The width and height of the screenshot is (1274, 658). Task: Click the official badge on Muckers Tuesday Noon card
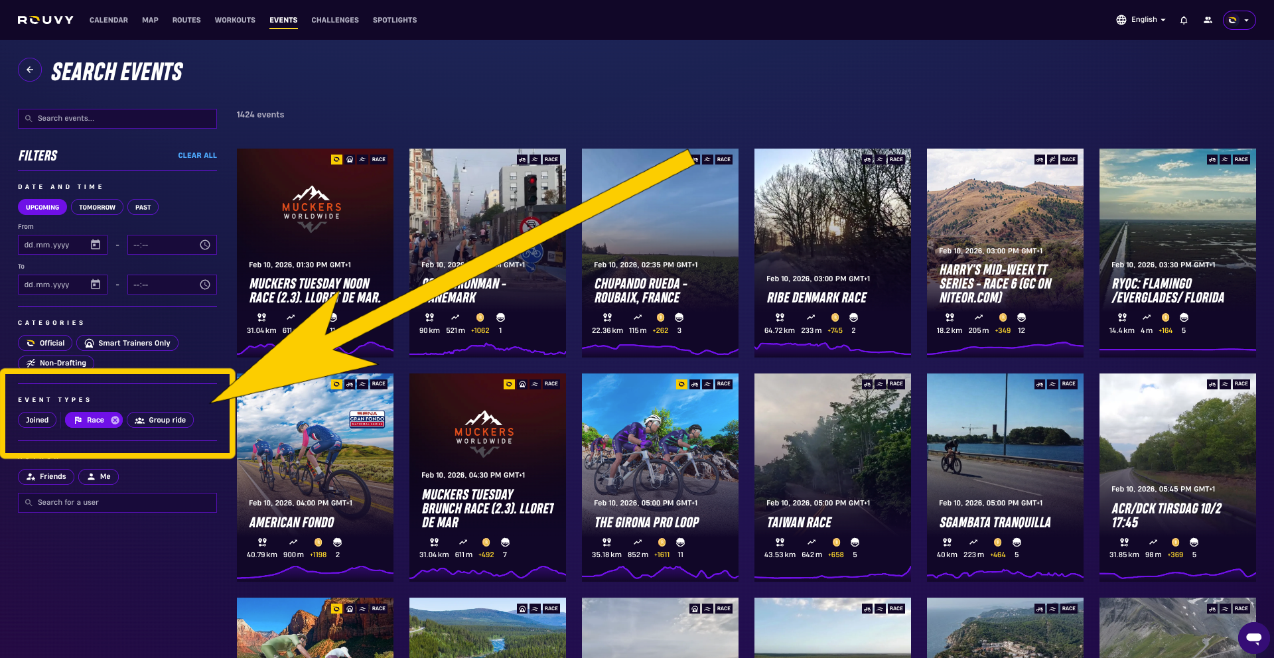pyautogui.click(x=336, y=159)
